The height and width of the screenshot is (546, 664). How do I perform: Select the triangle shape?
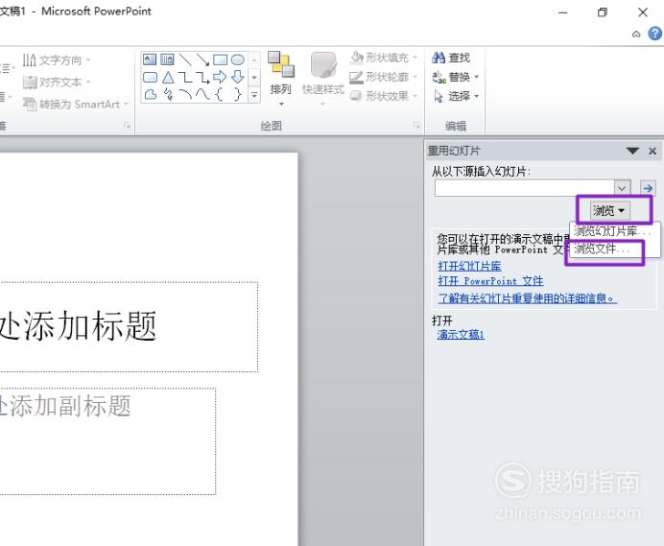168,77
